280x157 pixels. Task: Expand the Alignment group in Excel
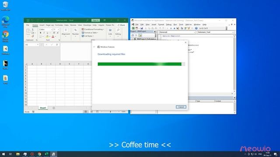[66, 33]
